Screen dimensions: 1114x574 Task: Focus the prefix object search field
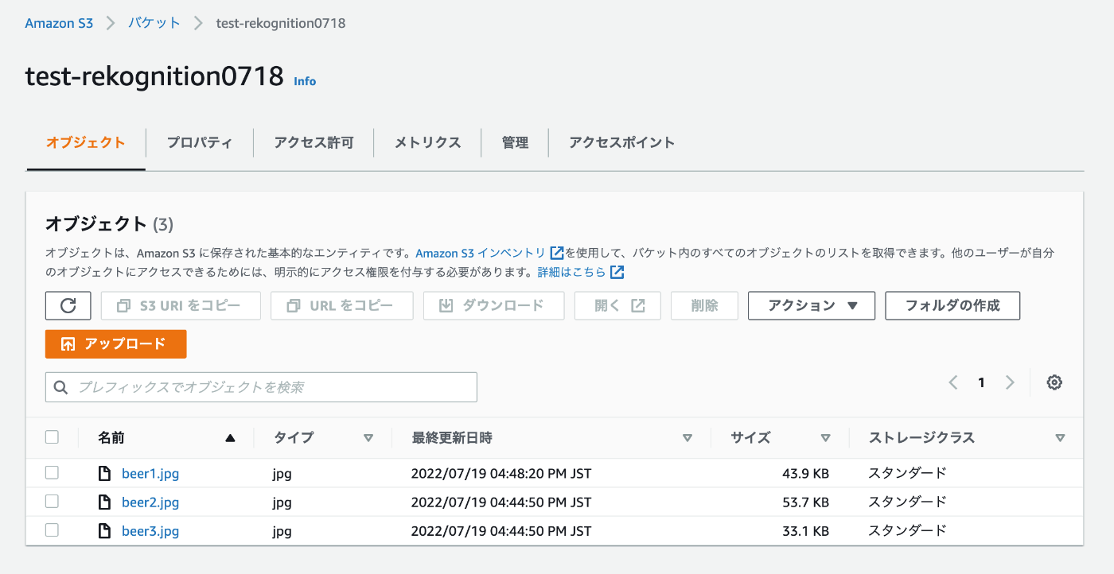pos(261,387)
